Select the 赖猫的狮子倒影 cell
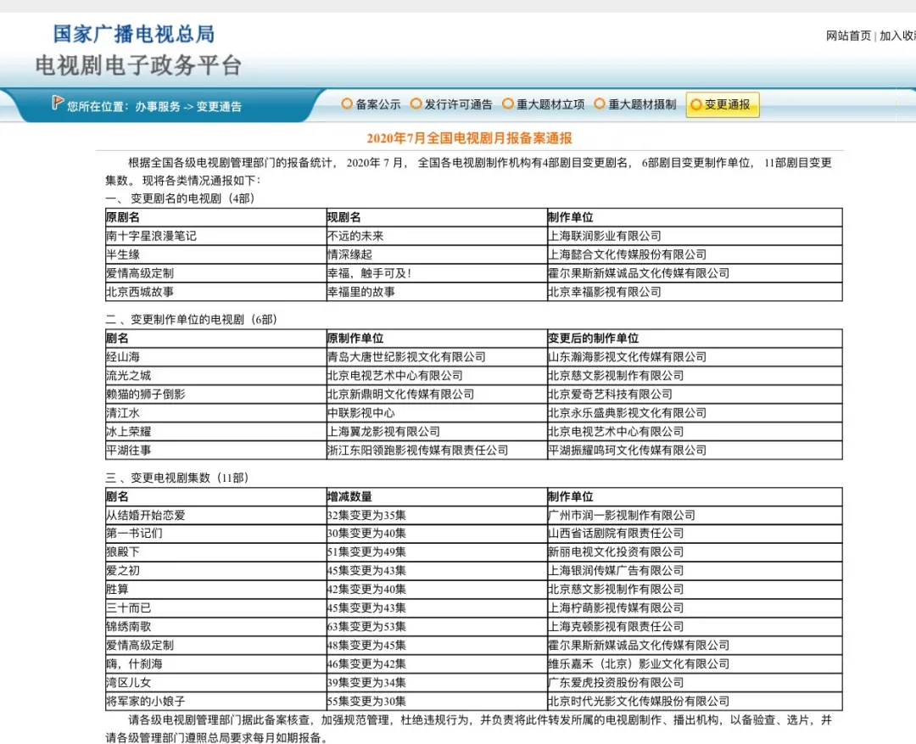This screenshot has height=744, width=916. (215, 394)
